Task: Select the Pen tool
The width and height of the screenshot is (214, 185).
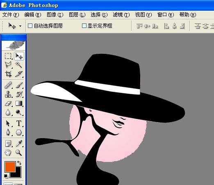Action: tap(8, 132)
